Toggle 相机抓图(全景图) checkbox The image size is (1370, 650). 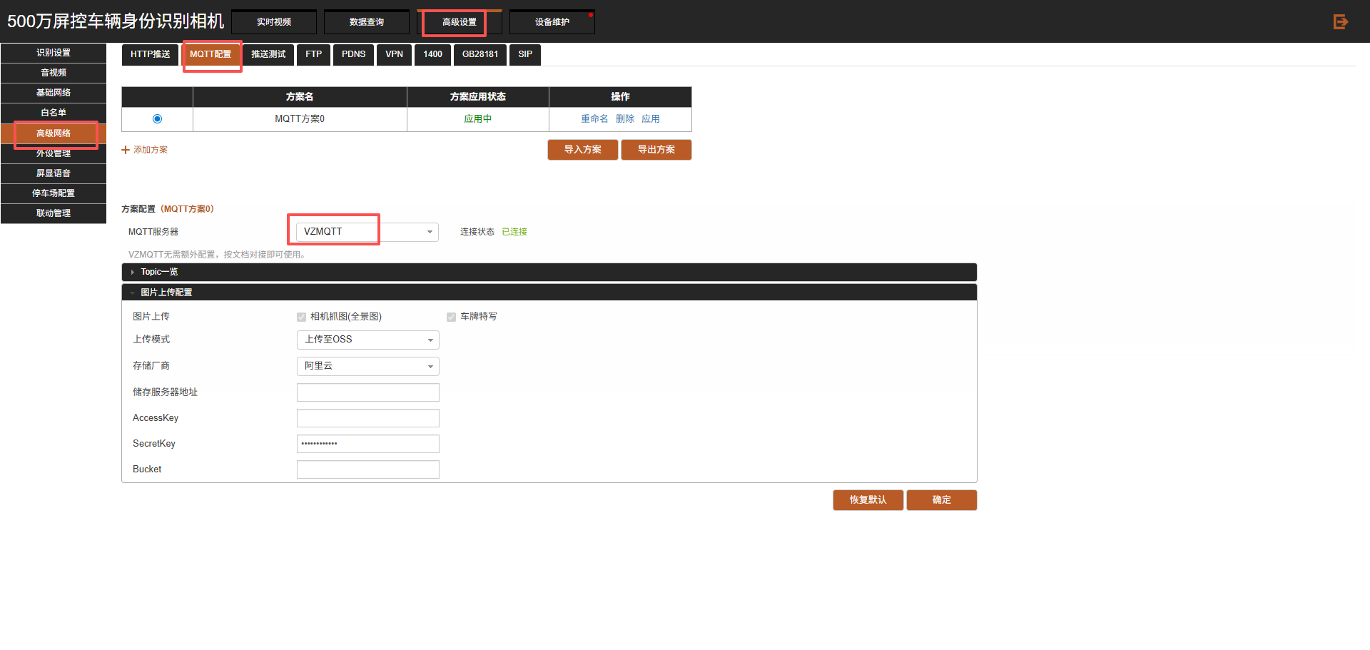click(x=301, y=317)
